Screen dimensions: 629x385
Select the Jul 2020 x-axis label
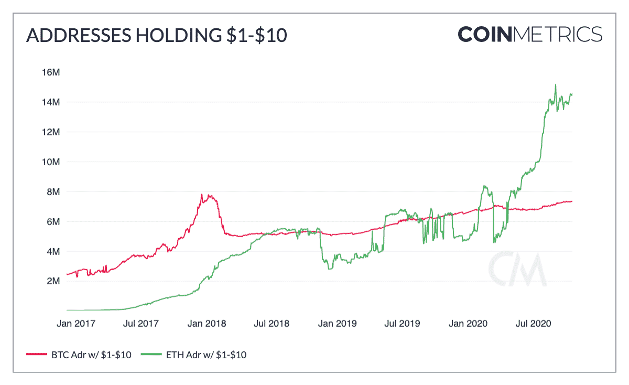(533, 324)
